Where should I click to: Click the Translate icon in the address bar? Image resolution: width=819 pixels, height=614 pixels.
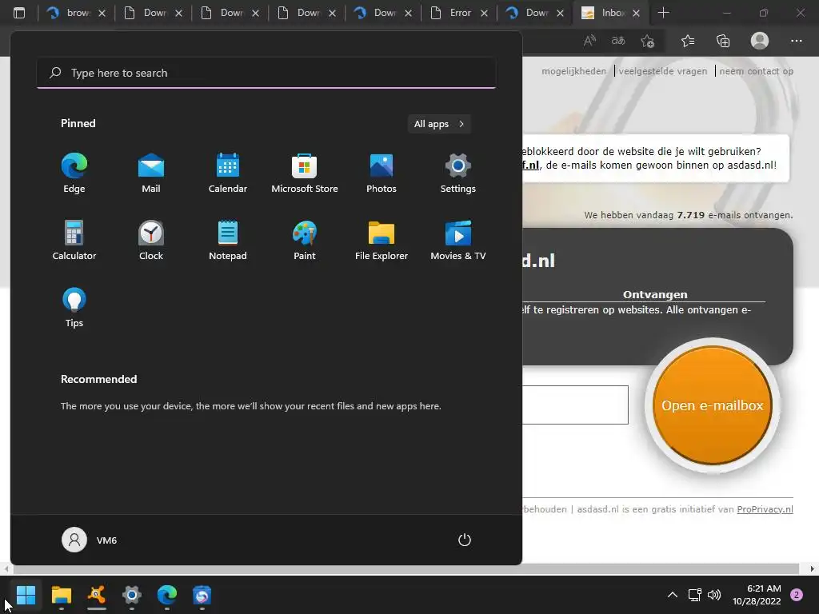point(618,41)
